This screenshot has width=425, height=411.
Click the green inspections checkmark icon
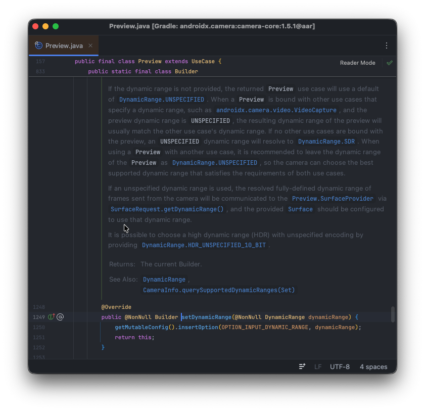coord(390,63)
